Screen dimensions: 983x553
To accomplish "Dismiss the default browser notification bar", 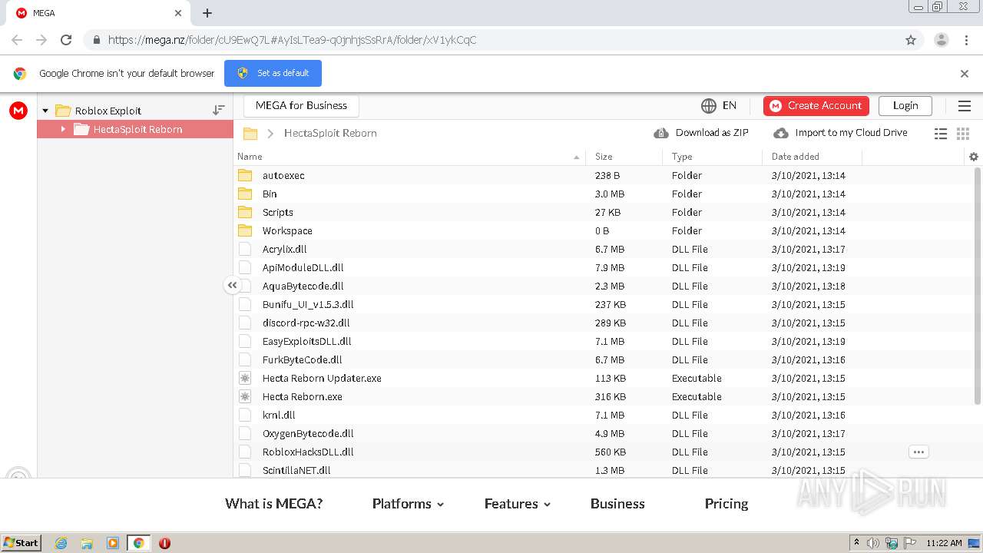I will (x=965, y=74).
